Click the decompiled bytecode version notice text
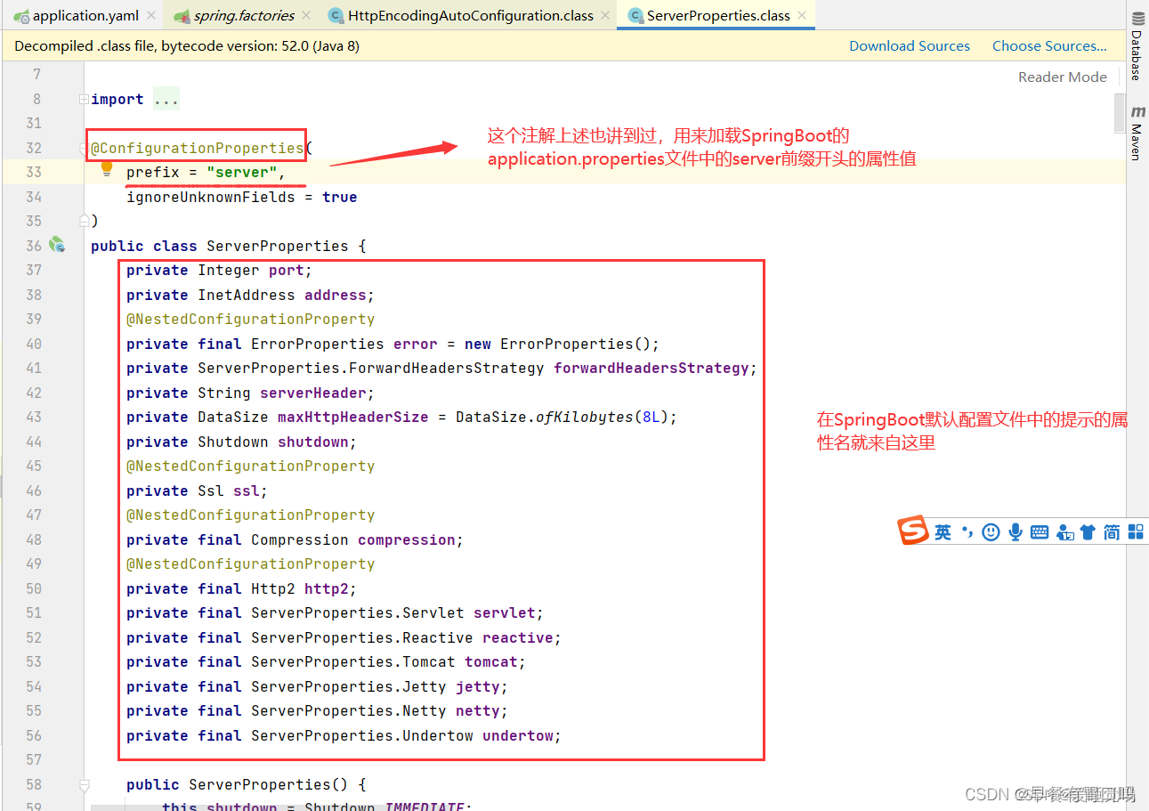 pos(187,45)
